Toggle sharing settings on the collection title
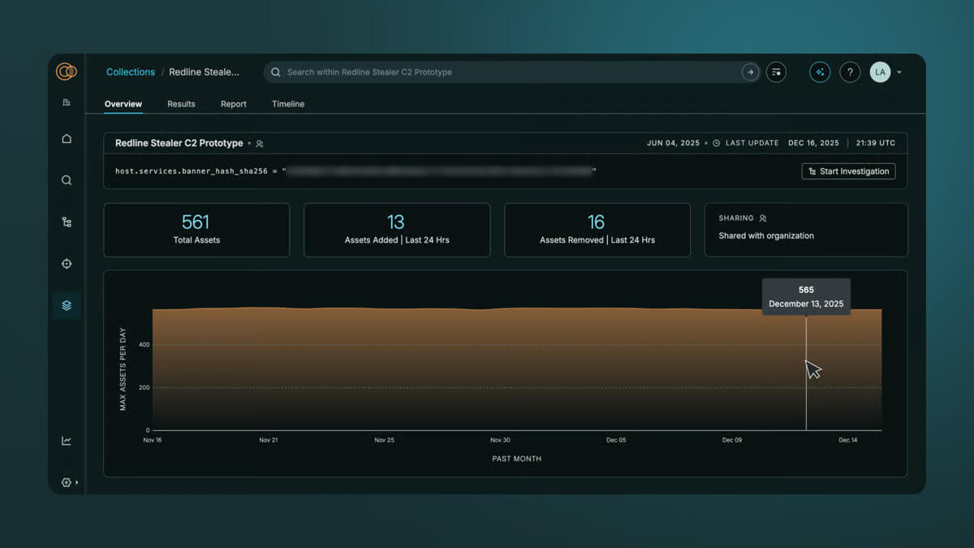The height and width of the screenshot is (548, 974). click(x=259, y=143)
